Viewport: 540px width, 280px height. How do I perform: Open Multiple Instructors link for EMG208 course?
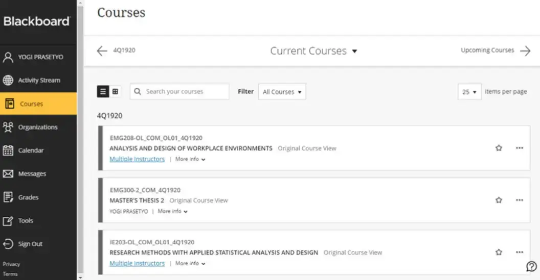(137, 159)
